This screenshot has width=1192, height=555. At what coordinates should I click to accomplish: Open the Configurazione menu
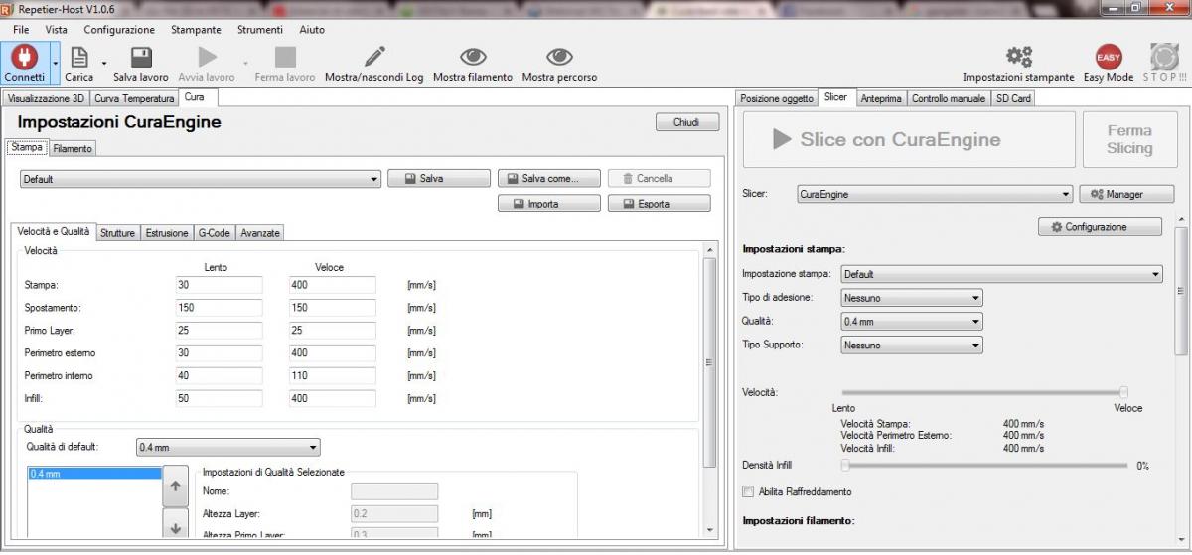click(119, 30)
